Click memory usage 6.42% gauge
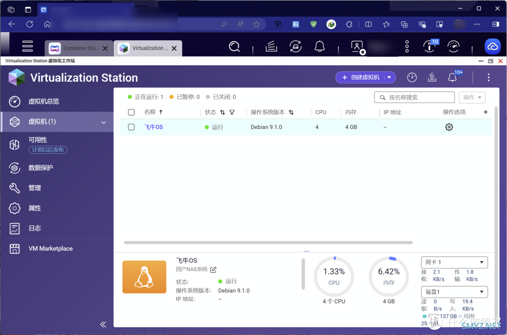The width and height of the screenshot is (507, 335). click(x=389, y=276)
